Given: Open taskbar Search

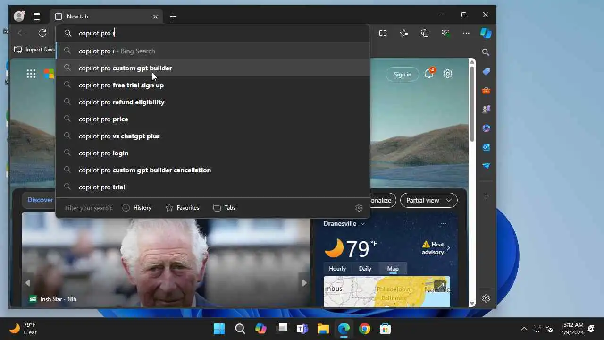Looking at the screenshot, I should click(240, 329).
